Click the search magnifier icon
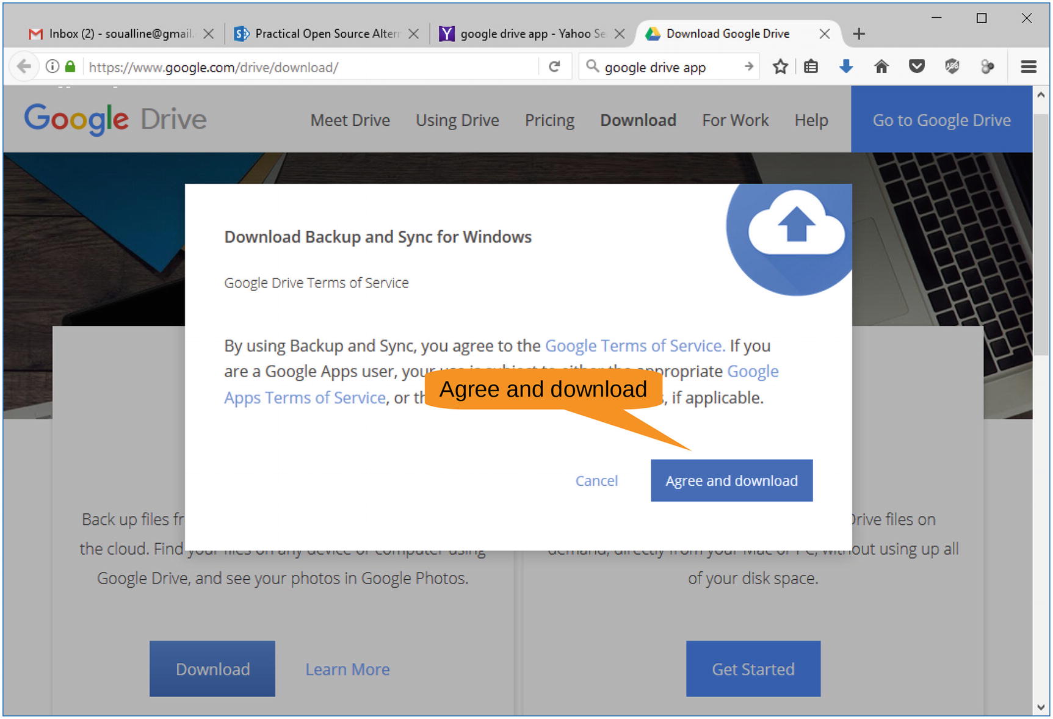1053x719 pixels. (x=592, y=66)
